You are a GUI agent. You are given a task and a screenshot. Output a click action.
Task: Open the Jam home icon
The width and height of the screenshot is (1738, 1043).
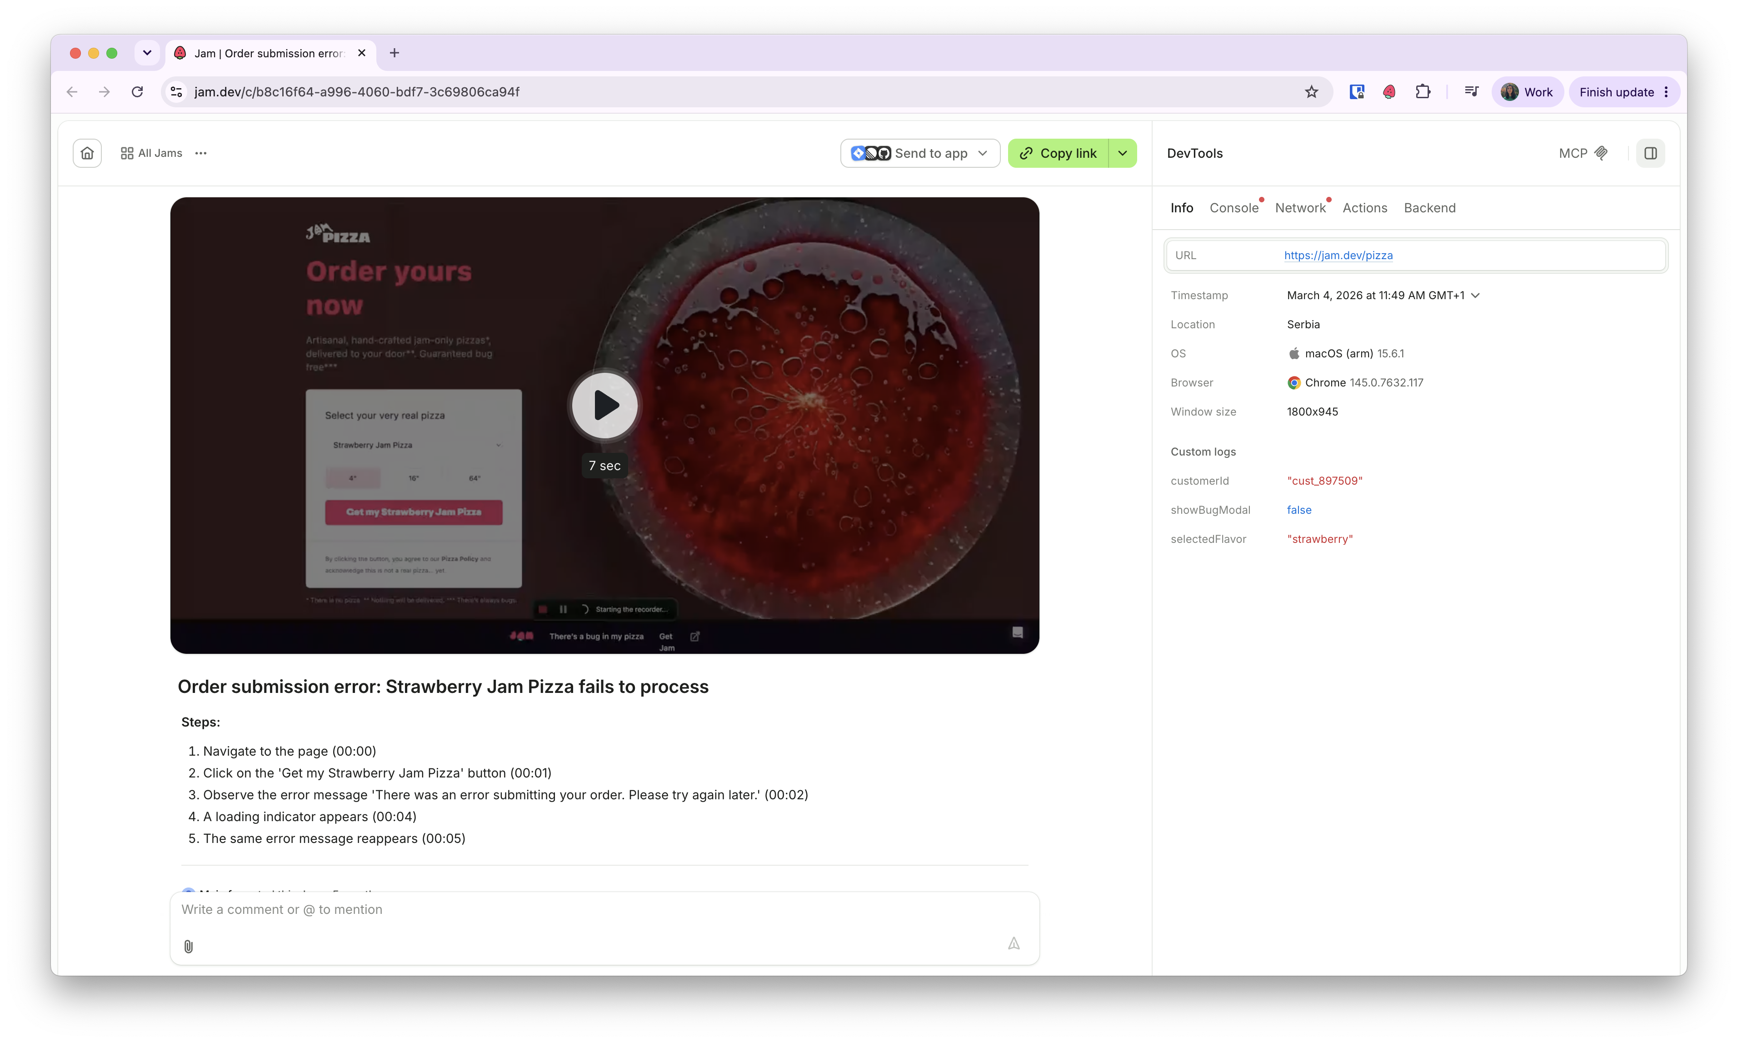[87, 153]
